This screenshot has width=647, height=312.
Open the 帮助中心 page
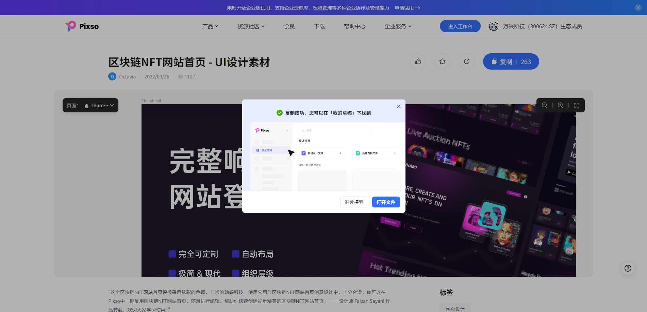355,26
